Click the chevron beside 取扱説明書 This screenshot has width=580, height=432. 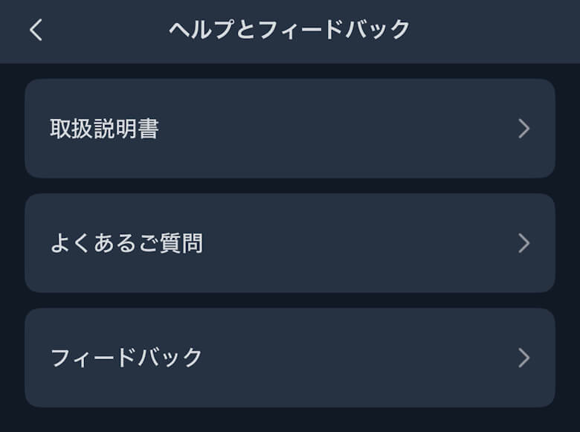[524, 129]
